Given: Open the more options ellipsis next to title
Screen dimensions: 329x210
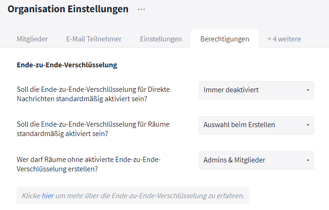Looking at the screenshot, I should tap(141, 9).
